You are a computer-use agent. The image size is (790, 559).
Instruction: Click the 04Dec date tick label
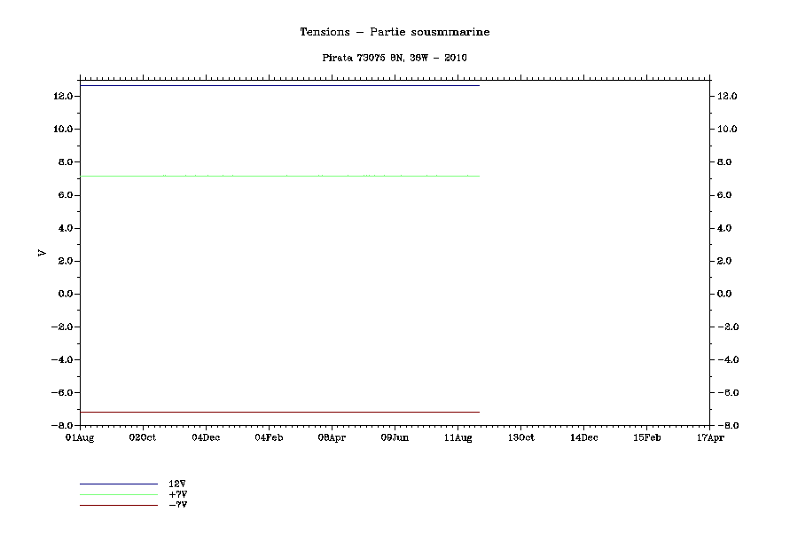(206, 437)
